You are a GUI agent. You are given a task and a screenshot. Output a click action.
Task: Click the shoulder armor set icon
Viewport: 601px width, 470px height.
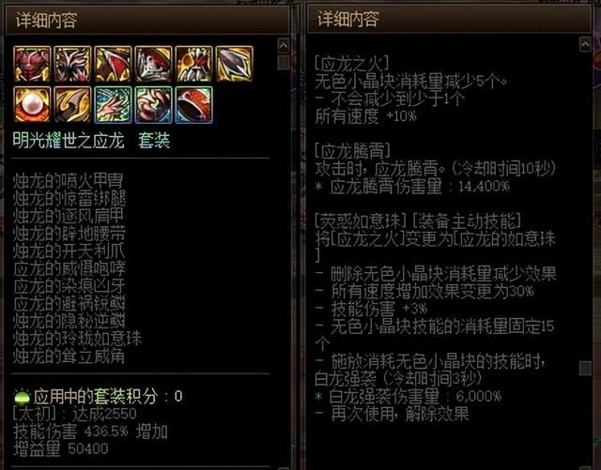click(113, 64)
